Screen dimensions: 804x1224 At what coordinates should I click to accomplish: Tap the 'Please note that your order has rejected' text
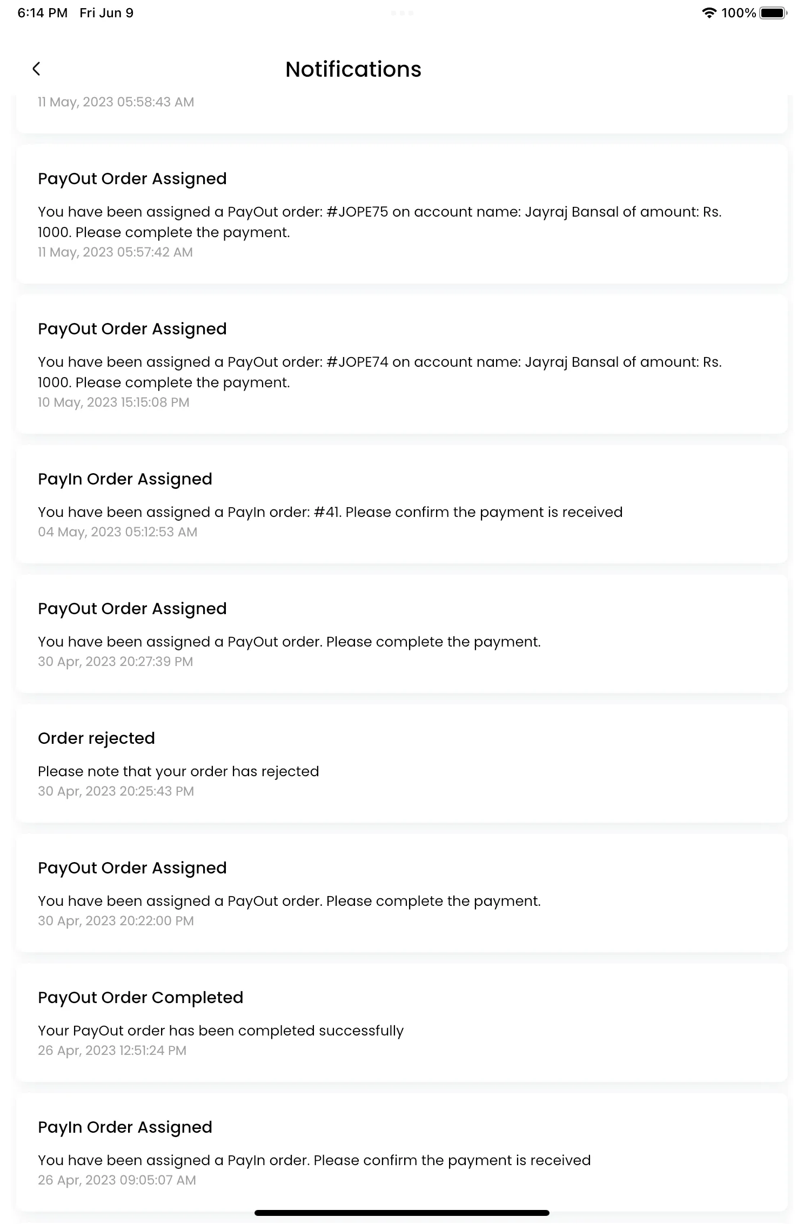178,771
